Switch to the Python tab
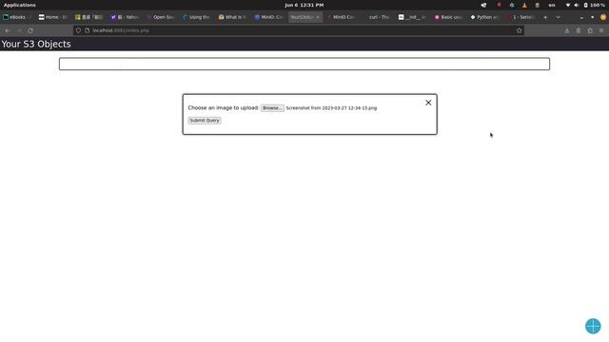 pyautogui.click(x=484, y=17)
